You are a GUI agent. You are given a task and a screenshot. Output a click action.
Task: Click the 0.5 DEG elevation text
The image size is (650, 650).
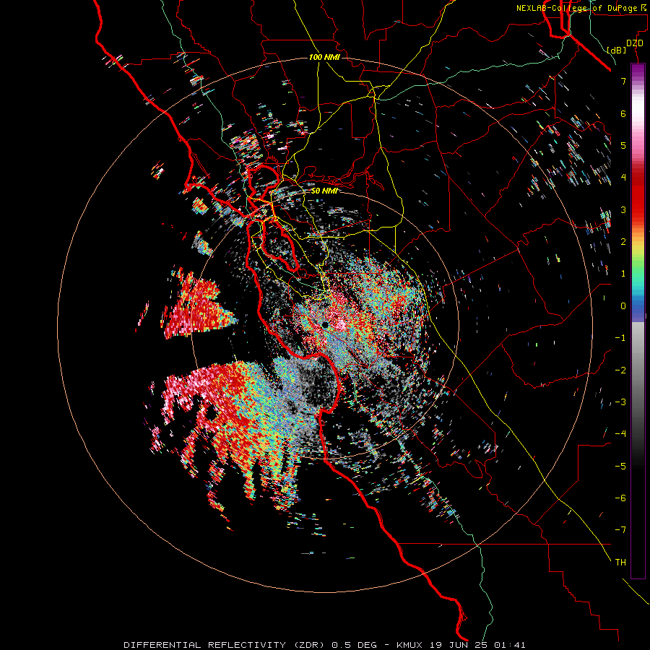point(355,645)
